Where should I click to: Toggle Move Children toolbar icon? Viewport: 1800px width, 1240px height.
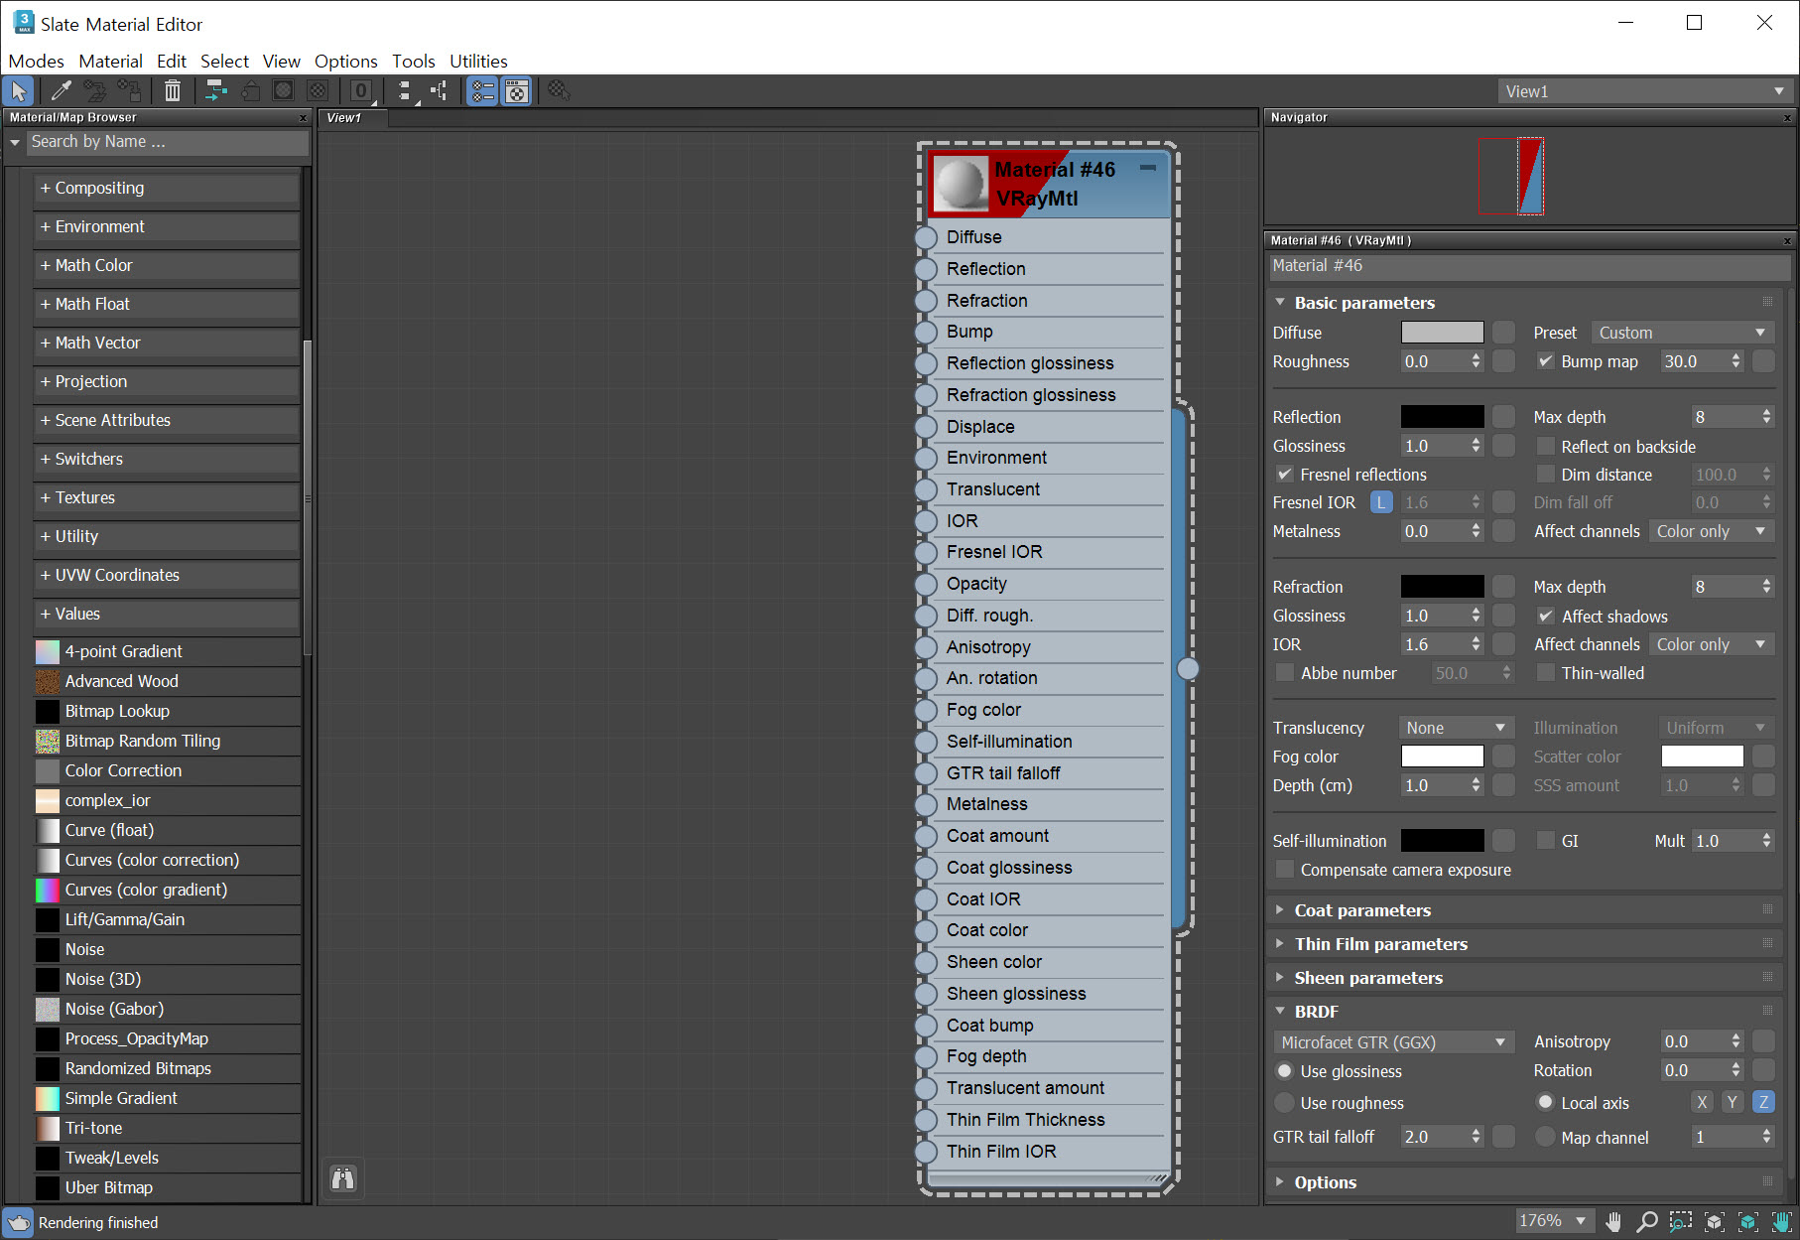click(x=215, y=91)
